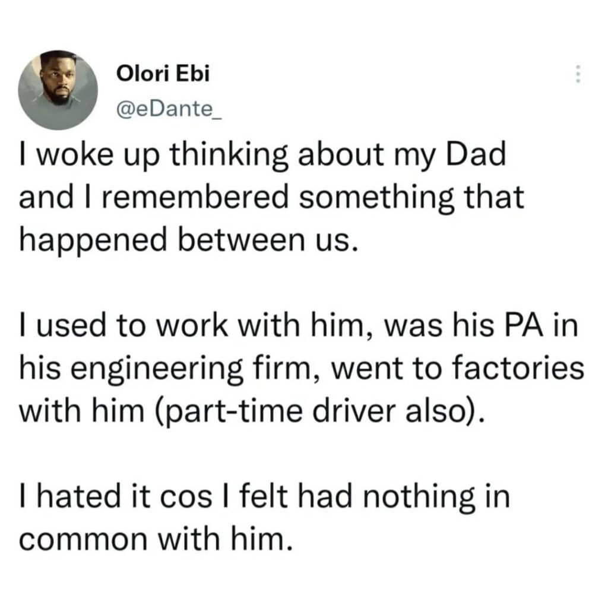Viewport: 608px width, 608px height.
Task: Click the phrase "I woke up thinking"
Action: click(x=154, y=155)
